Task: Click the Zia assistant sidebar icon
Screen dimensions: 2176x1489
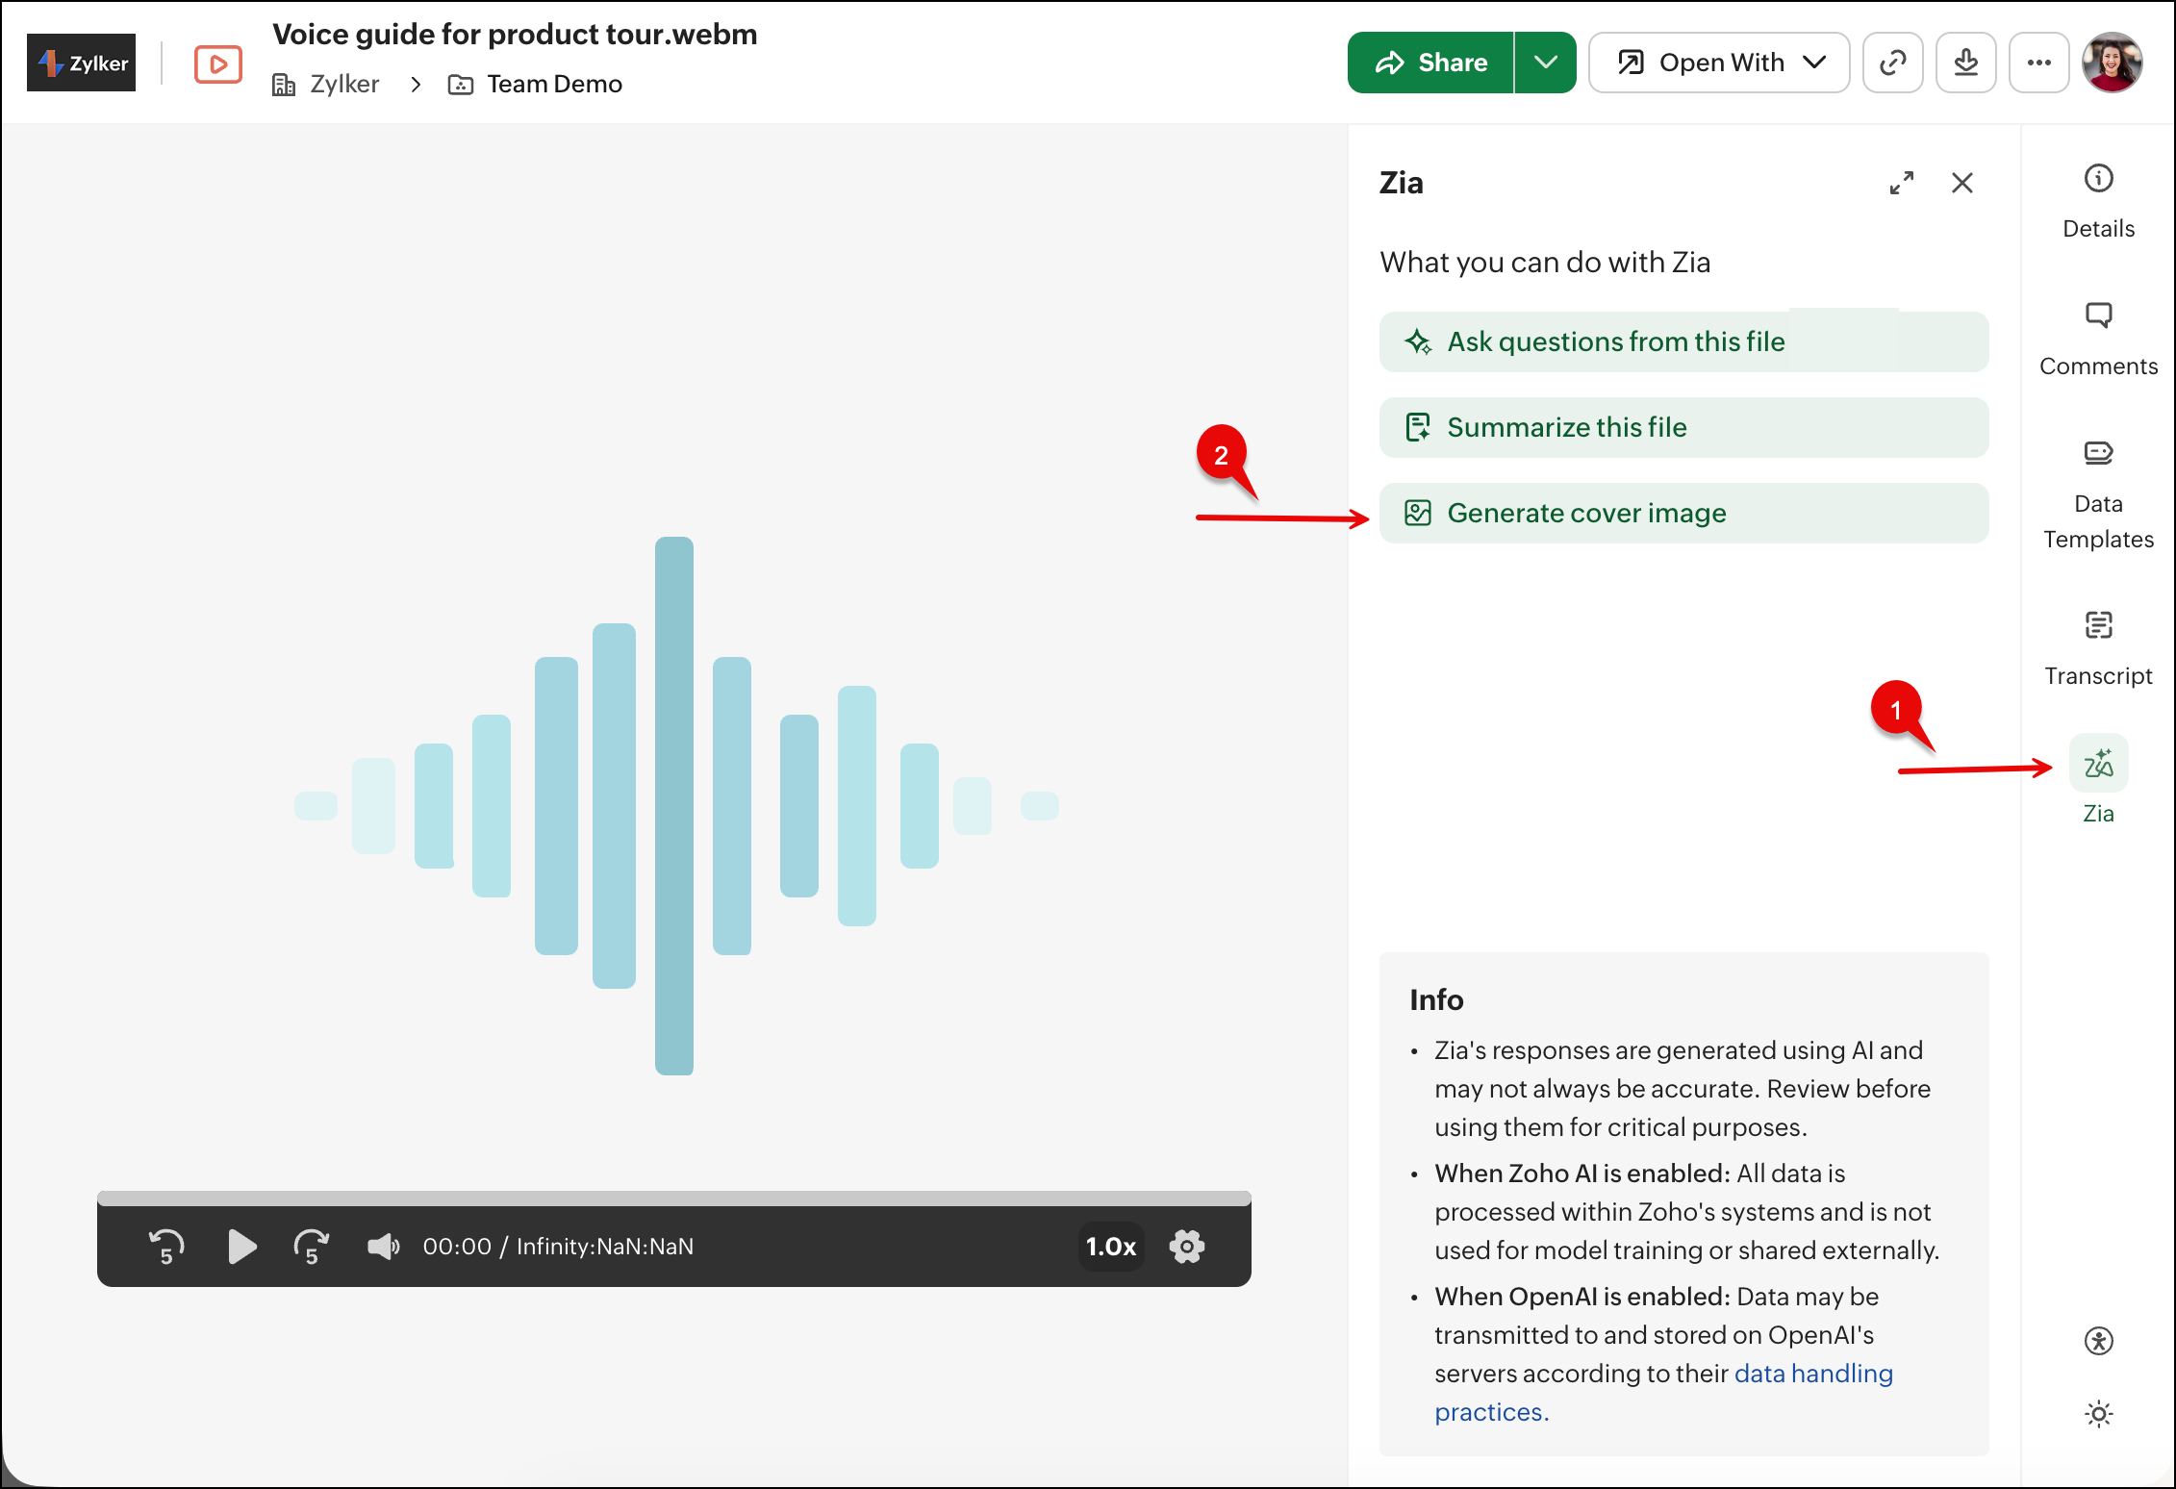Action: 2098,765
